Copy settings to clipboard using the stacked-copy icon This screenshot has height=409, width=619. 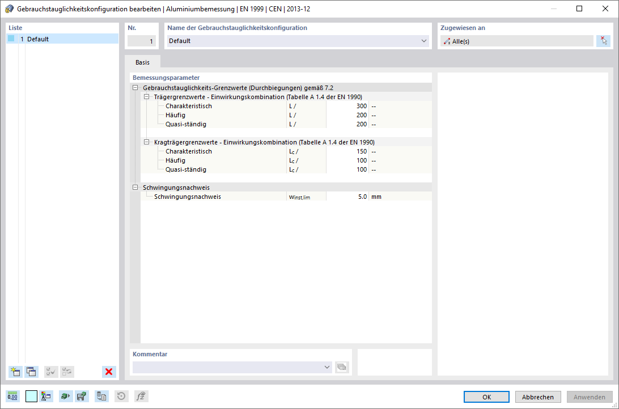[x=101, y=396]
